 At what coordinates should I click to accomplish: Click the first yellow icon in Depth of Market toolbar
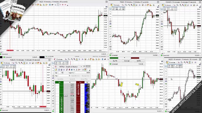click(56, 70)
